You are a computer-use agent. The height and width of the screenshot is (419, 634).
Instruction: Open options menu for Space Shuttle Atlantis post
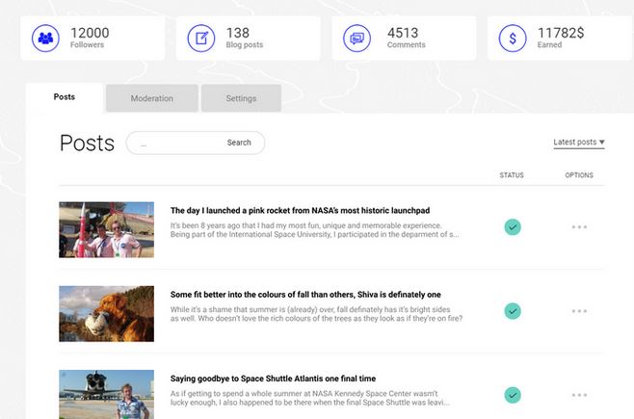[x=579, y=395]
